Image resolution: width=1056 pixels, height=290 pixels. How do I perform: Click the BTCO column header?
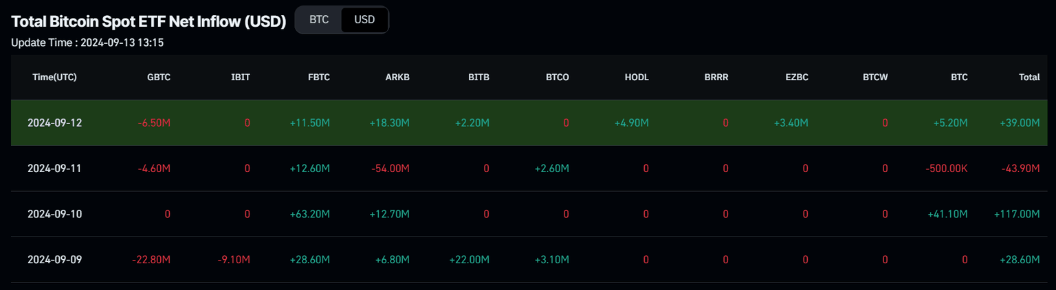click(557, 77)
